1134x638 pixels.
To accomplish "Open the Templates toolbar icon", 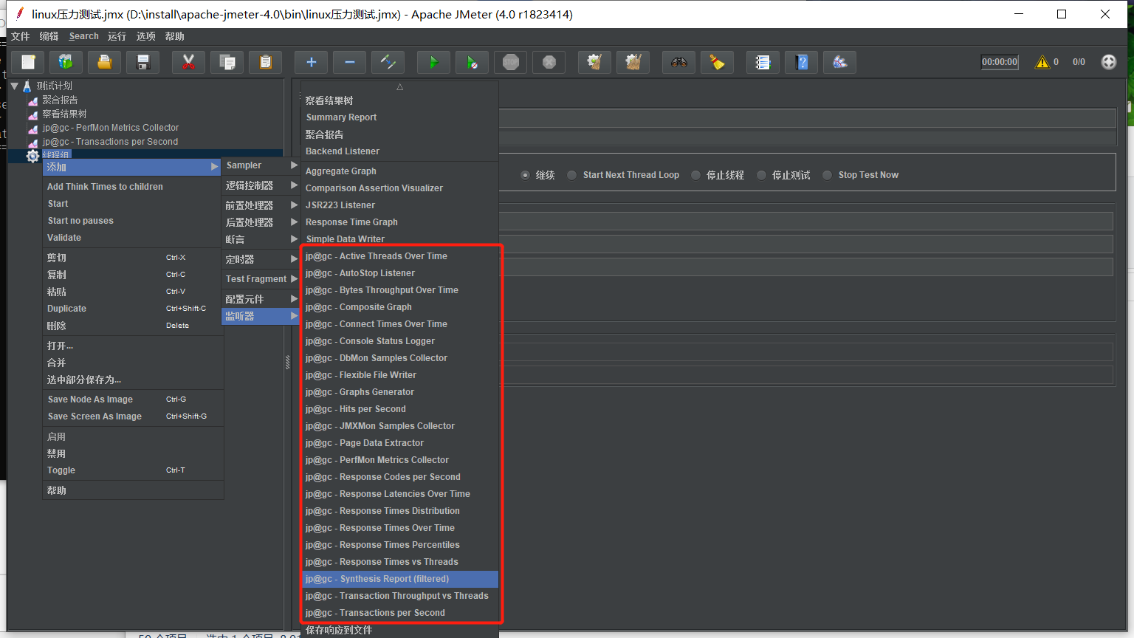I will click(66, 63).
